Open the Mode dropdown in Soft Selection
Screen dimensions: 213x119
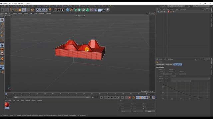click(x=182, y=74)
